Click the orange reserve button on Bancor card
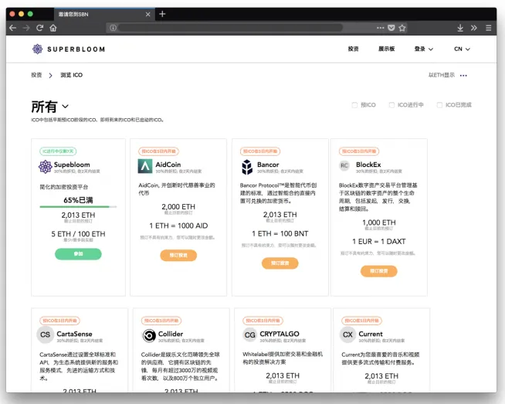 click(280, 263)
